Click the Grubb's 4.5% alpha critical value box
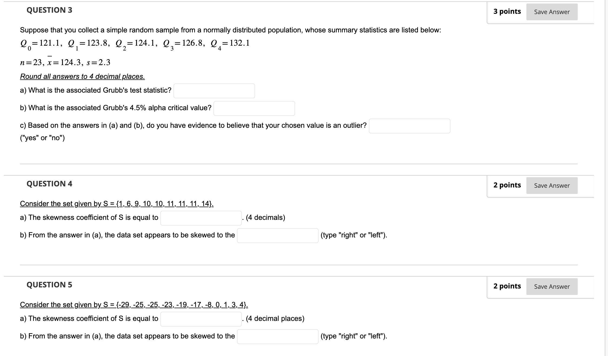 (x=254, y=108)
